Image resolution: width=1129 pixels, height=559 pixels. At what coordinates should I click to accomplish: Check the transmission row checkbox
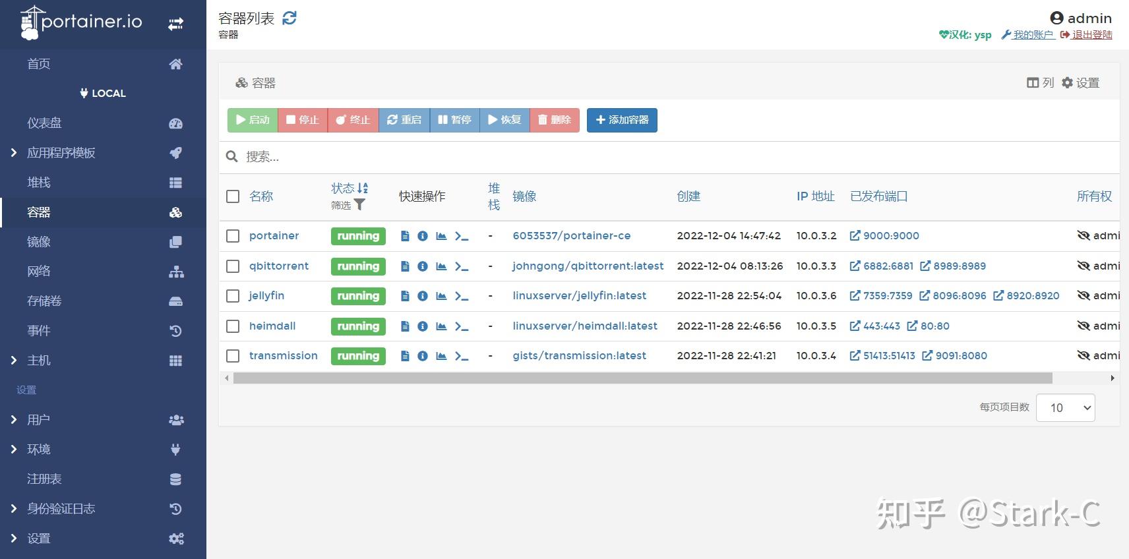coord(233,356)
